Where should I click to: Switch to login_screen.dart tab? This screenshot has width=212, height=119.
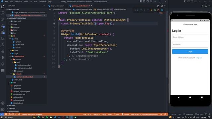click(x=57, y=6)
